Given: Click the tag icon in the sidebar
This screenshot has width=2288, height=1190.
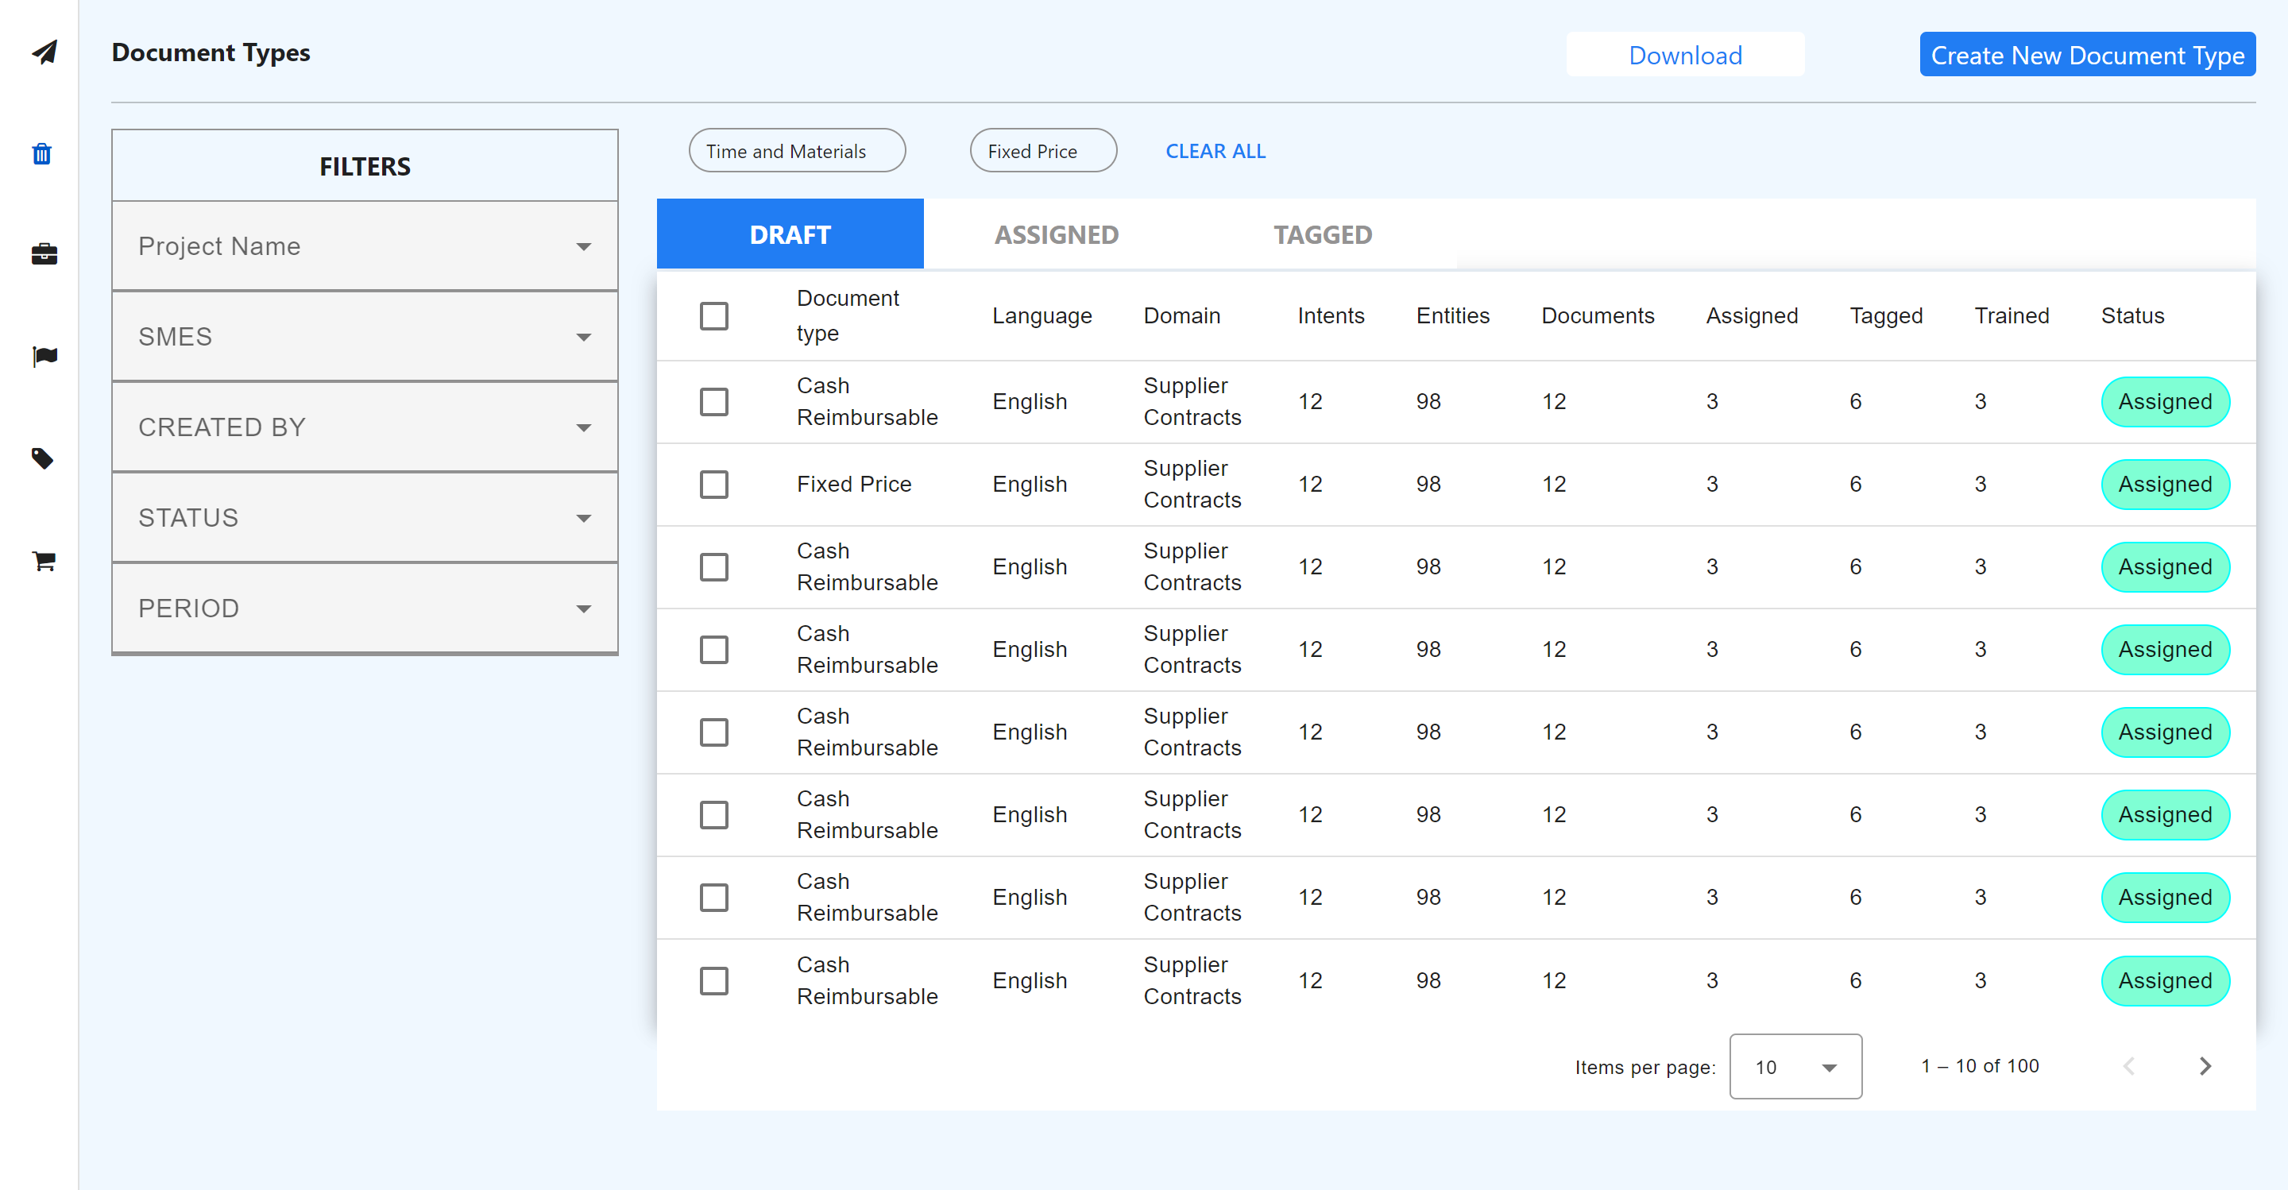Looking at the screenshot, I should click(x=43, y=458).
